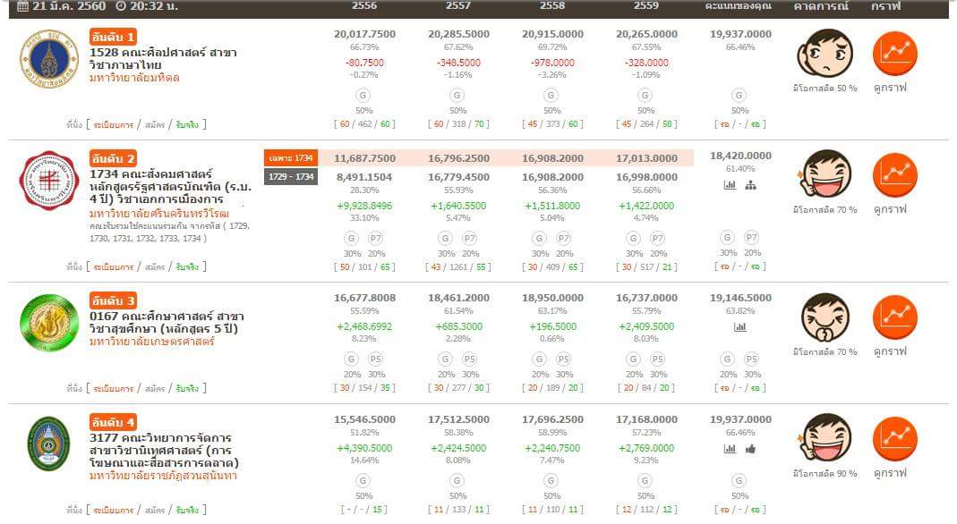Click the green difference value +2,769.0000

click(x=646, y=449)
